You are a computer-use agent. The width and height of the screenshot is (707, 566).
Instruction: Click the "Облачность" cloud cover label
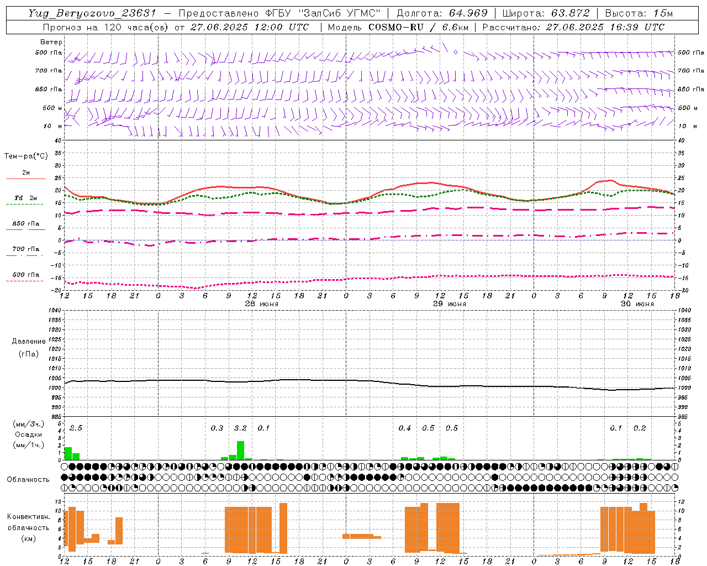[x=28, y=480]
